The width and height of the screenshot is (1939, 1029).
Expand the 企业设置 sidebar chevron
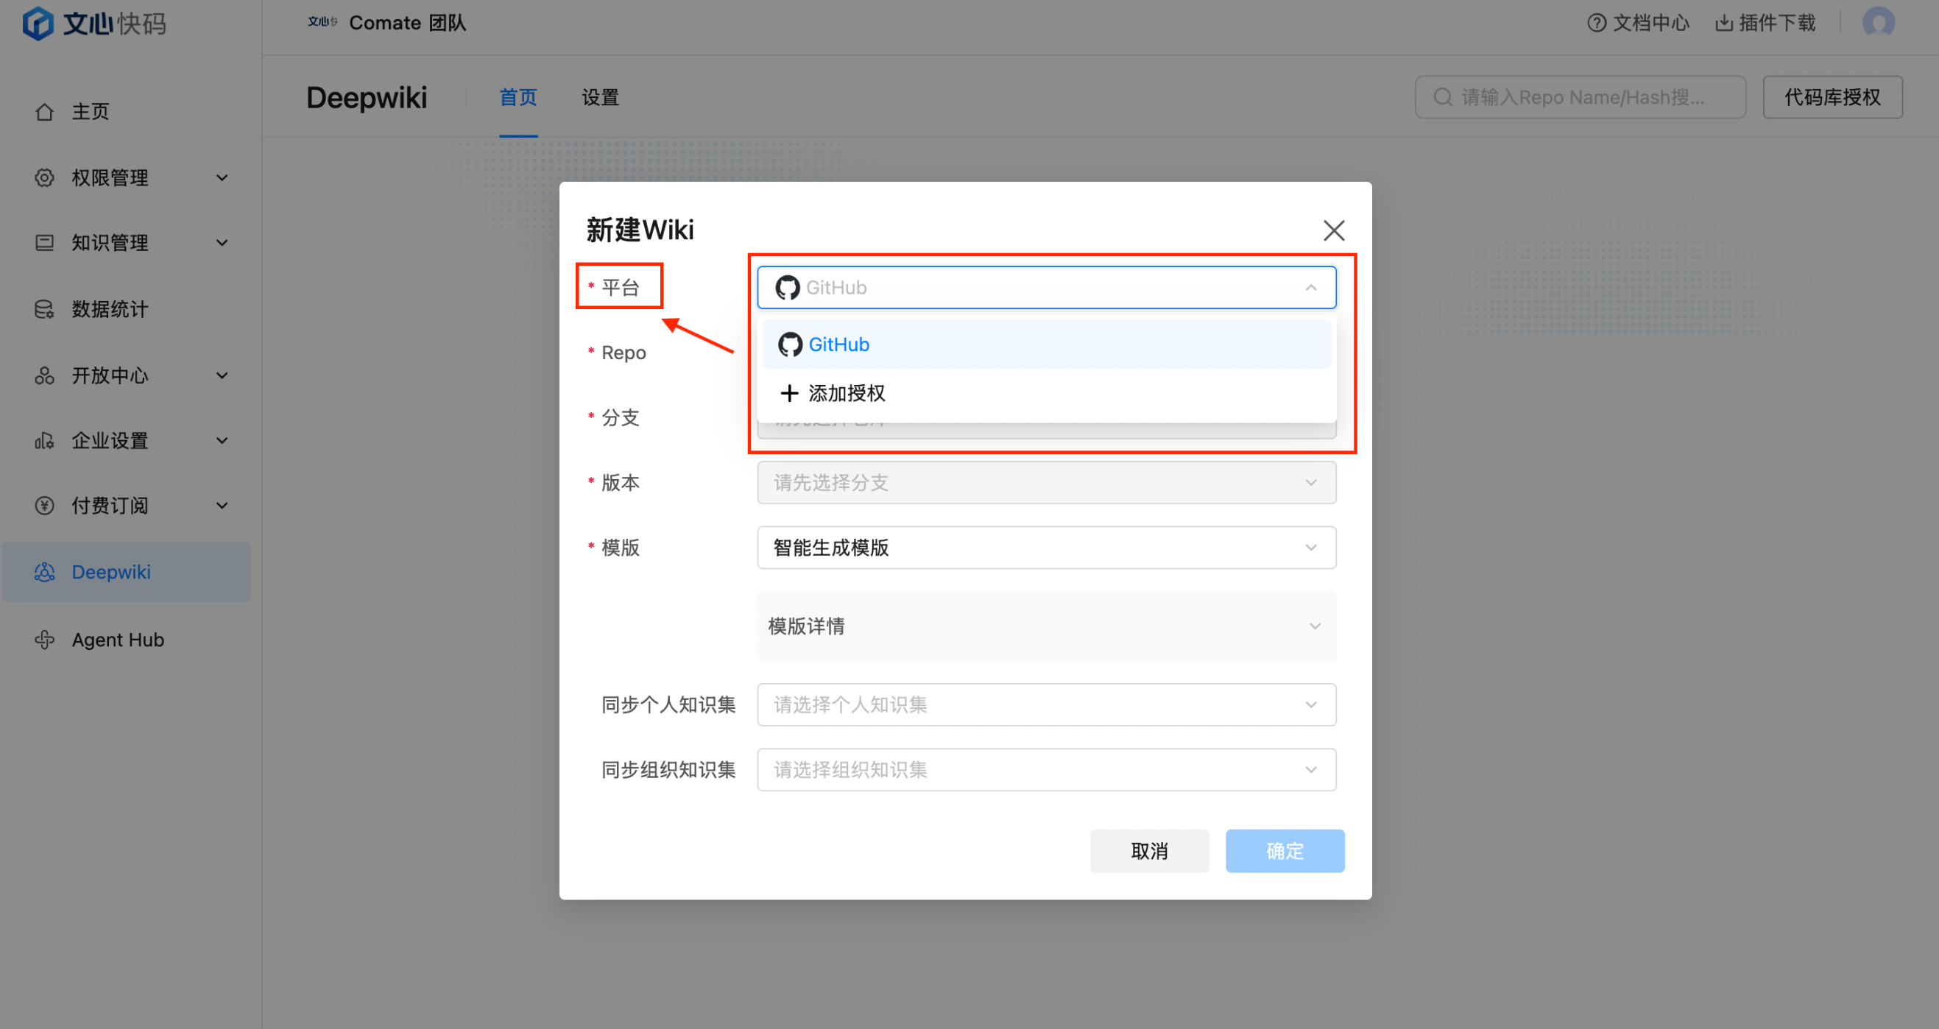tap(222, 440)
